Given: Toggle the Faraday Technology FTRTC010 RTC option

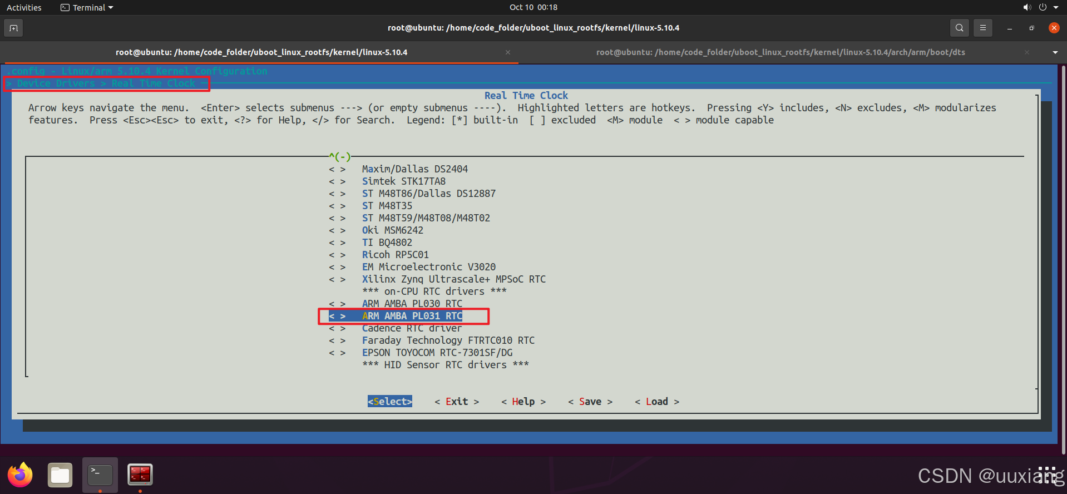Looking at the screenshot, I should (x=432, y=340).
